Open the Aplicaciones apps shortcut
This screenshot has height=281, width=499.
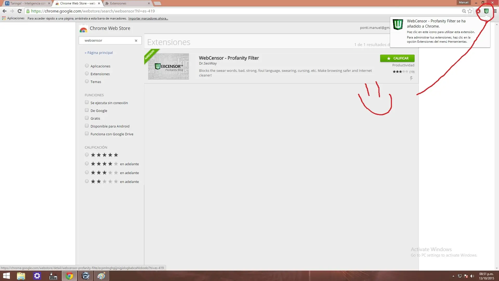13,18
